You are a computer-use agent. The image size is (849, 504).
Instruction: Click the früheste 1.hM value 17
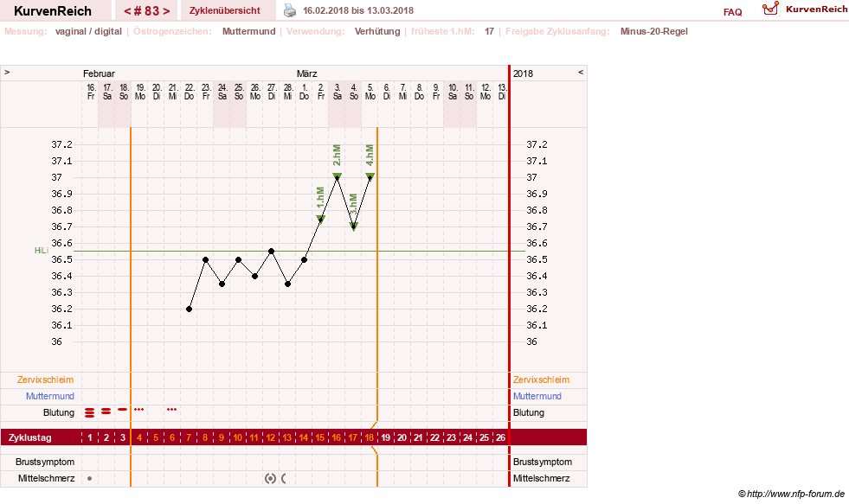[489, 31]
